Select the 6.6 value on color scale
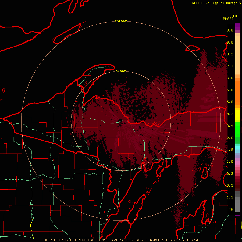 (x=230, y=78)
